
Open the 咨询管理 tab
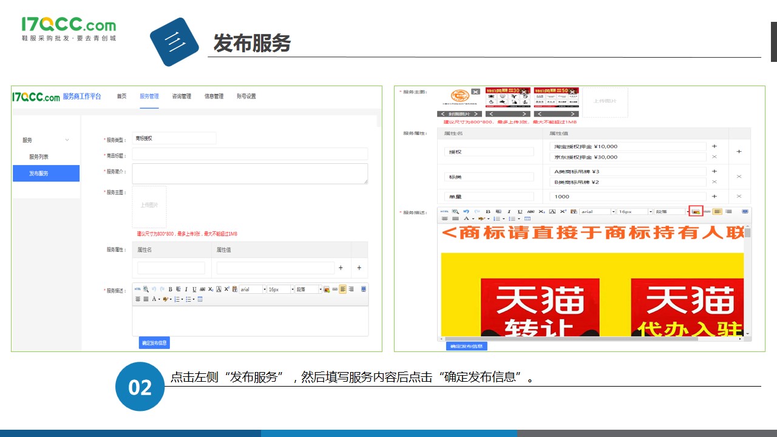(182, 97)
